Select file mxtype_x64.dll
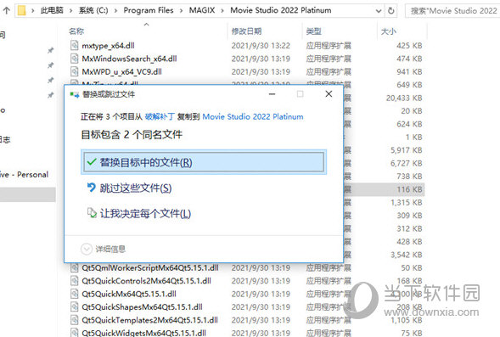Image resolution: width=500 pixels, height=337 pixels. [x=108, y=46]
